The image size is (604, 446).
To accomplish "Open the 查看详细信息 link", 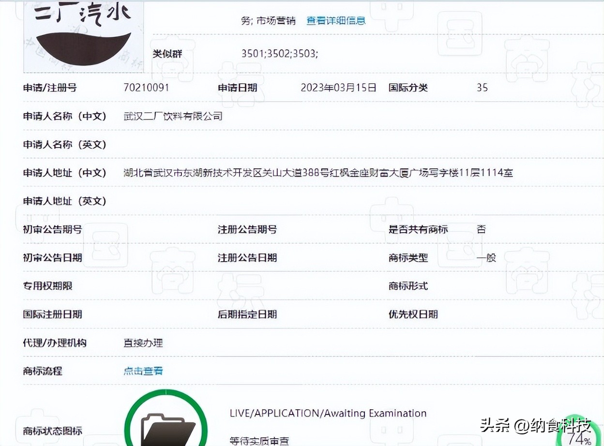I will click(x=336, y=21).
